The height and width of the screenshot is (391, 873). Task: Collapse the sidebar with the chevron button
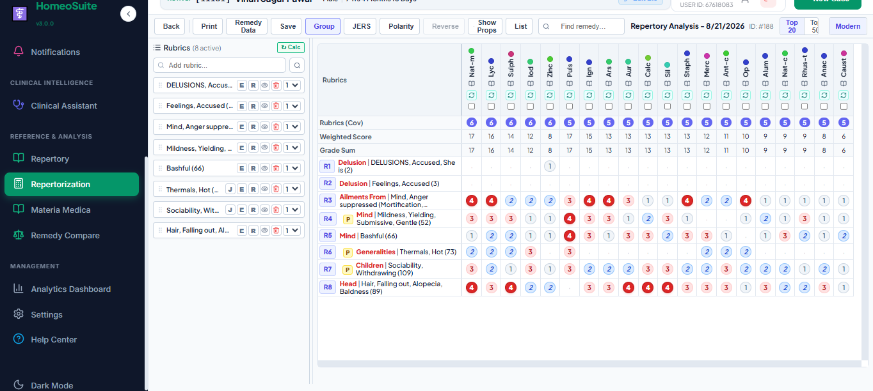tap(128, 13)
